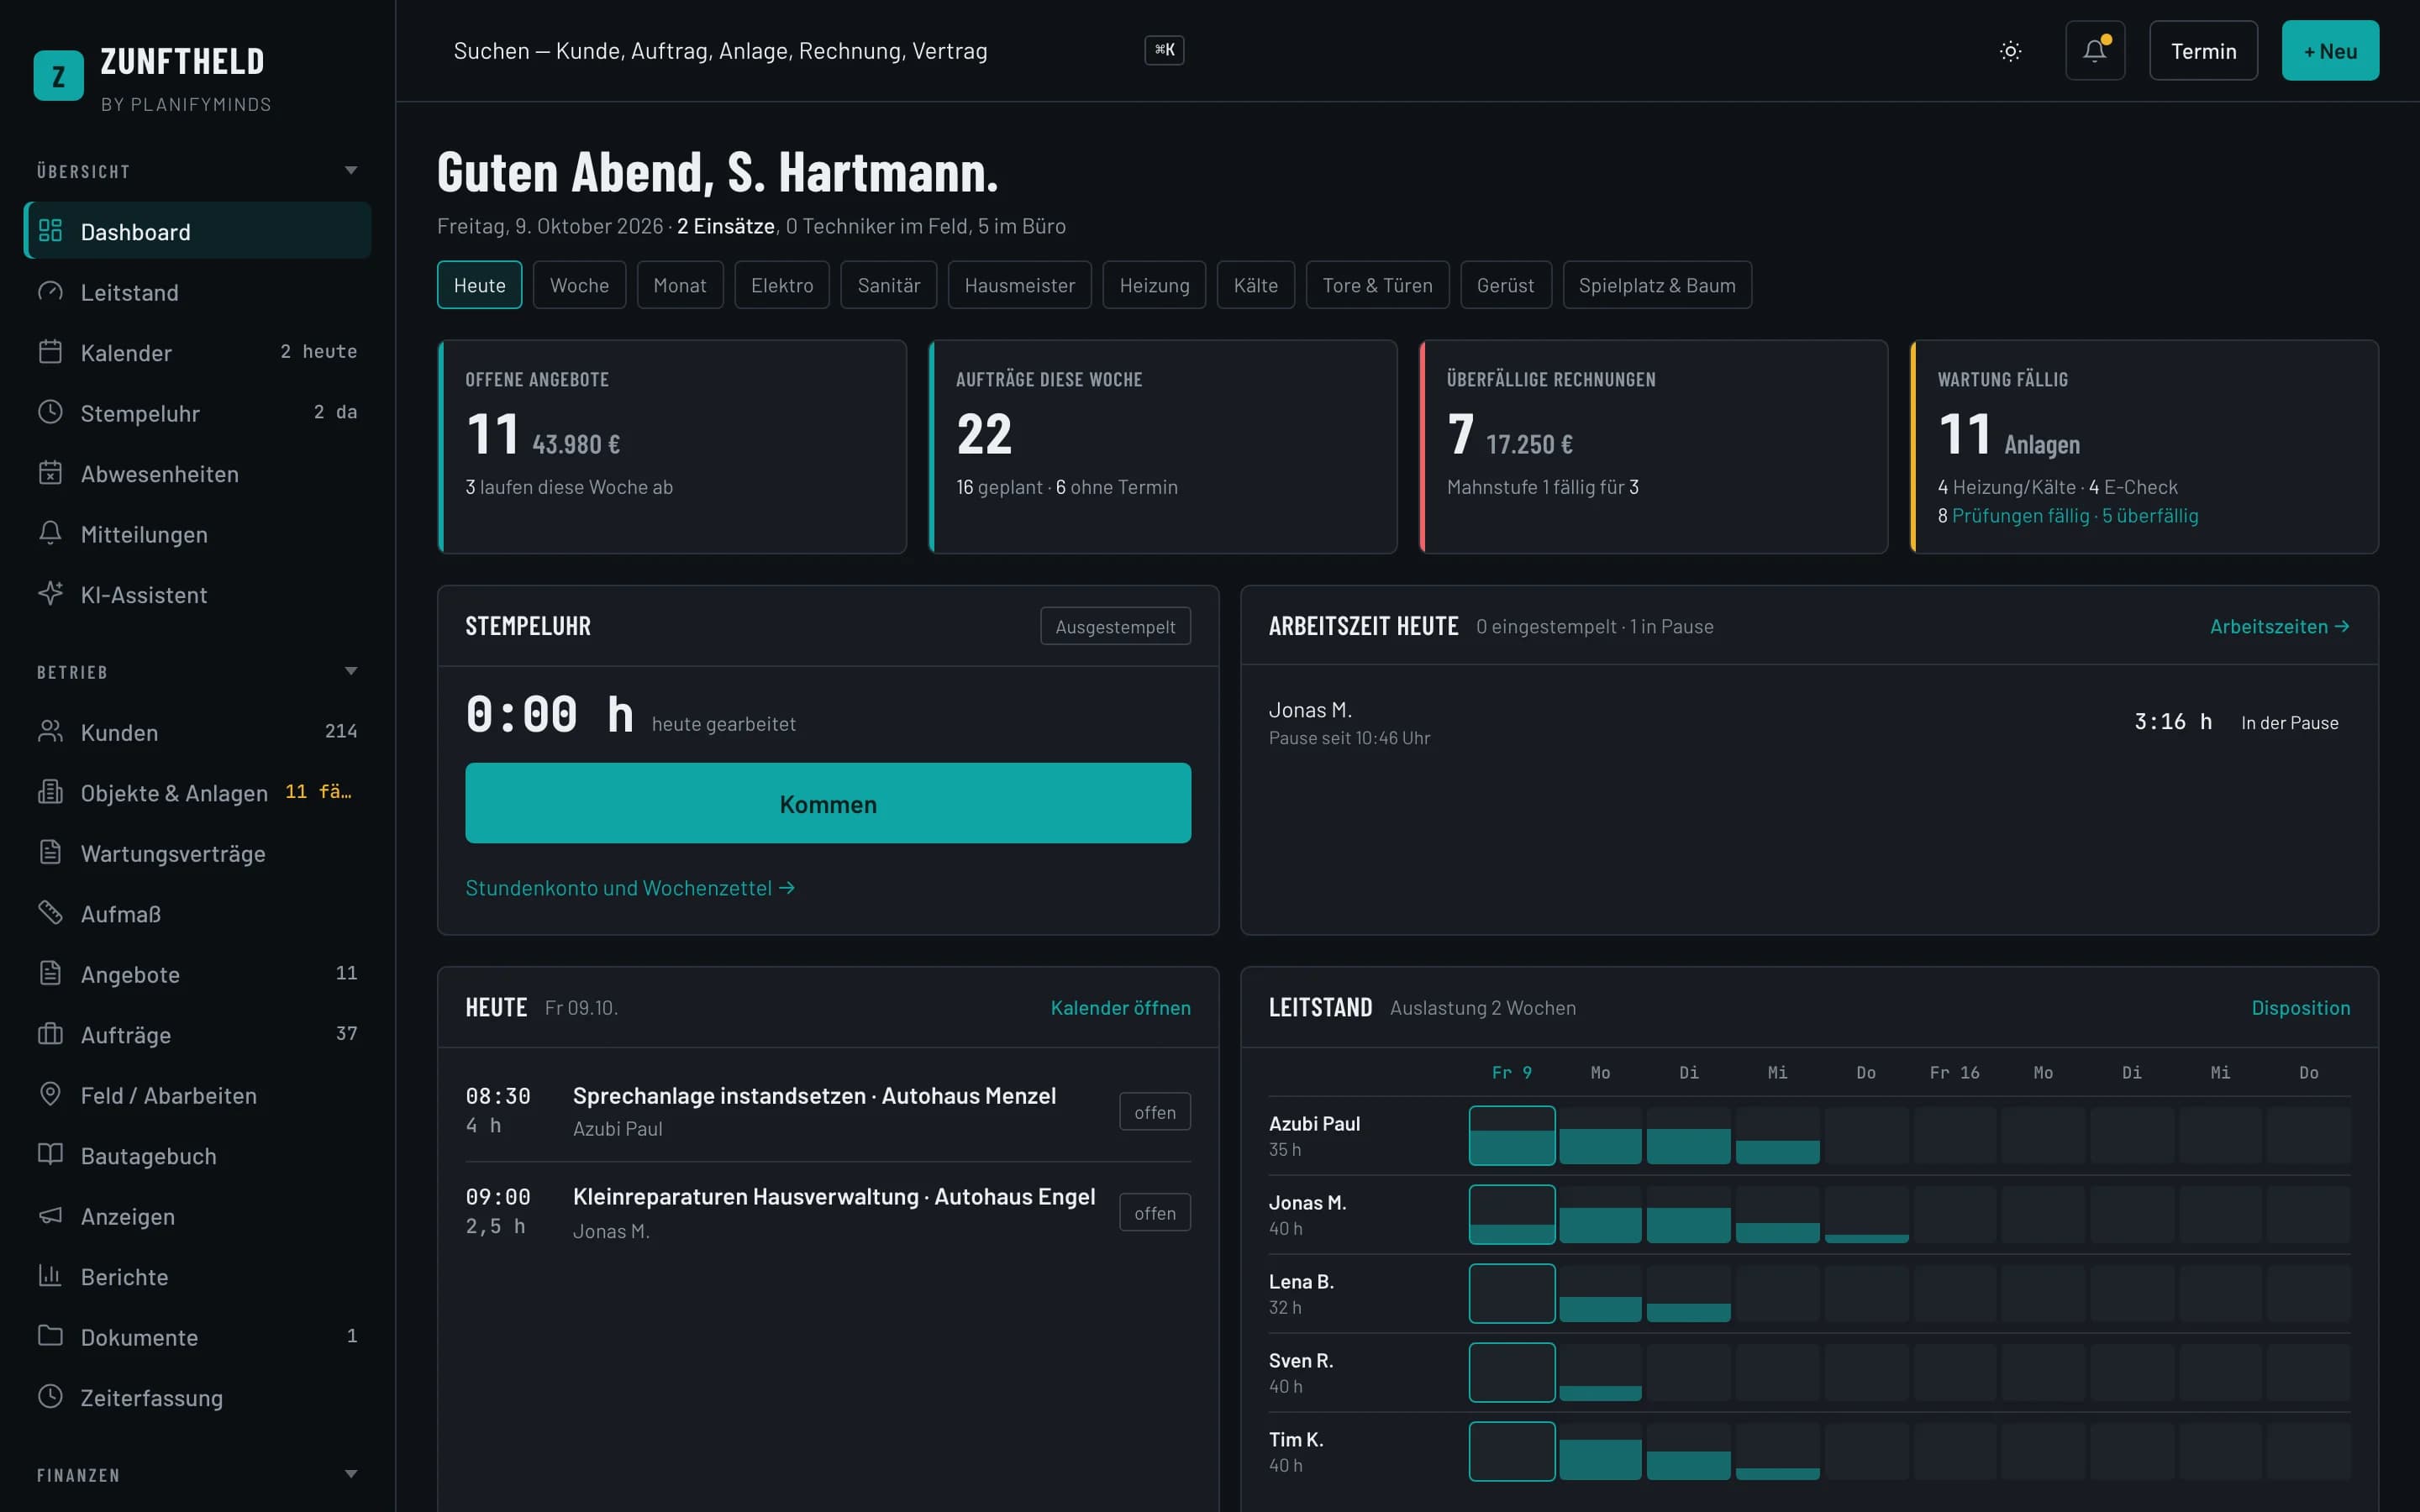Open Aufmaß in sidebar
Image resolution: width=2420 pixels, height=1512 pixels.
[x=197, y=914]
